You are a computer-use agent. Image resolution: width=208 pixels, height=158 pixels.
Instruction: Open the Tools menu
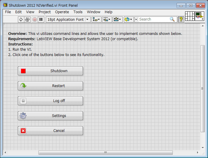coord(78,12)
